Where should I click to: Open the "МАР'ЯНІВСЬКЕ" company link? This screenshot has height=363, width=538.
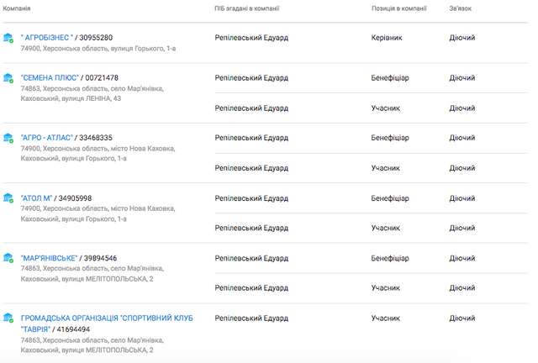click(x=50, y=258)
